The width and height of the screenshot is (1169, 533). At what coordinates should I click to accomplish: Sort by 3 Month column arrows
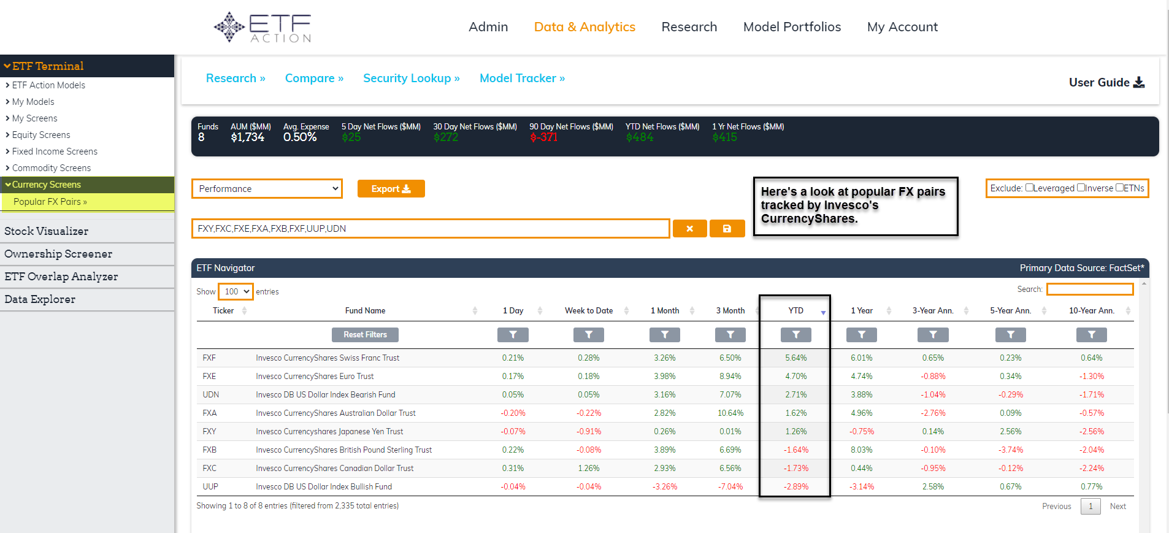pos(757,311)
